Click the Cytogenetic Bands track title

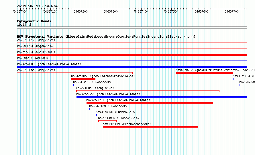[x=34, y=21]
